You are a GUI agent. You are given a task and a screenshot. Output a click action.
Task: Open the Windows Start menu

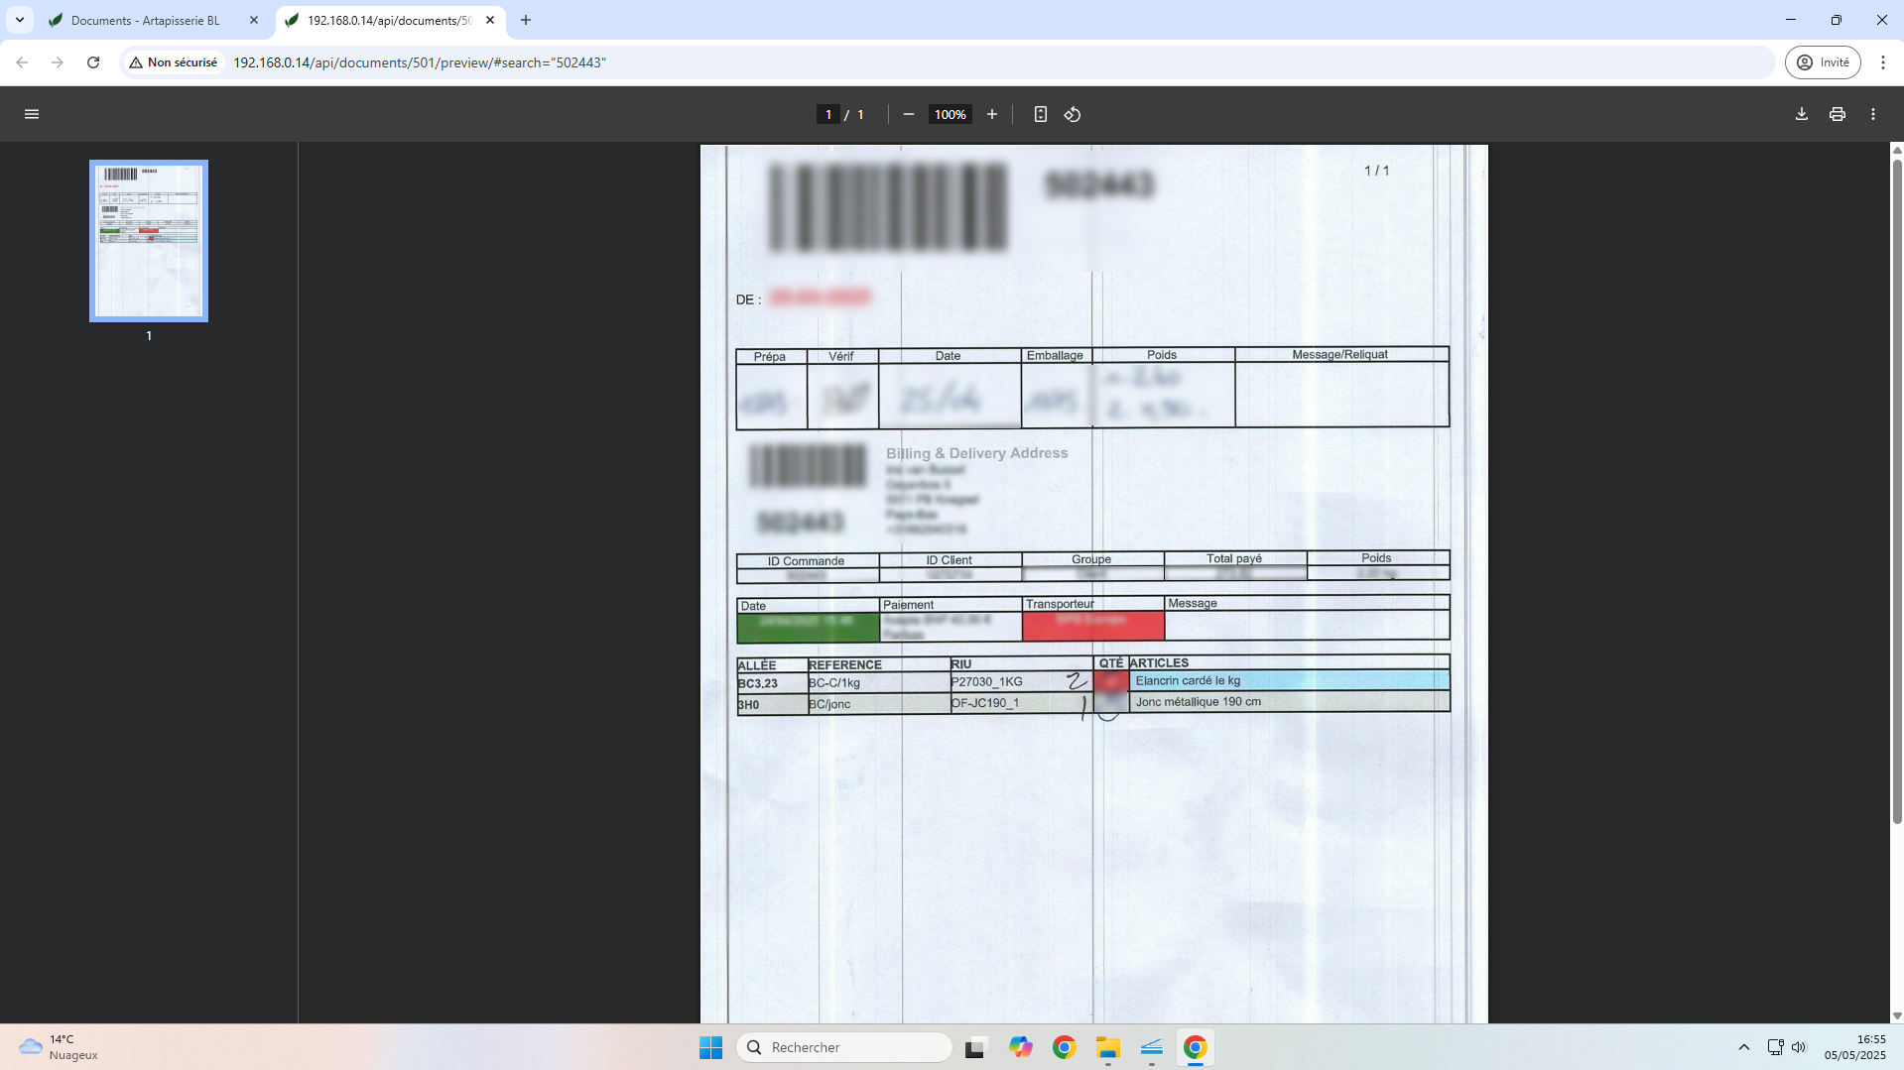point(710,1047)
